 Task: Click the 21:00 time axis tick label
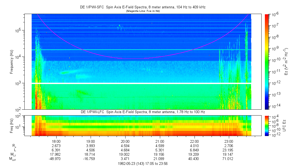tap(160, 141)
